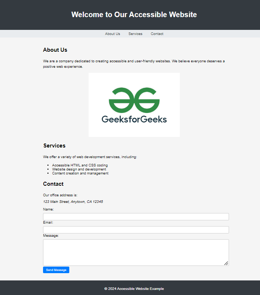Click the address 123 Main Street, Anytown
The width and height of the screenshot is (260, 295).
[x=73, y=202]
